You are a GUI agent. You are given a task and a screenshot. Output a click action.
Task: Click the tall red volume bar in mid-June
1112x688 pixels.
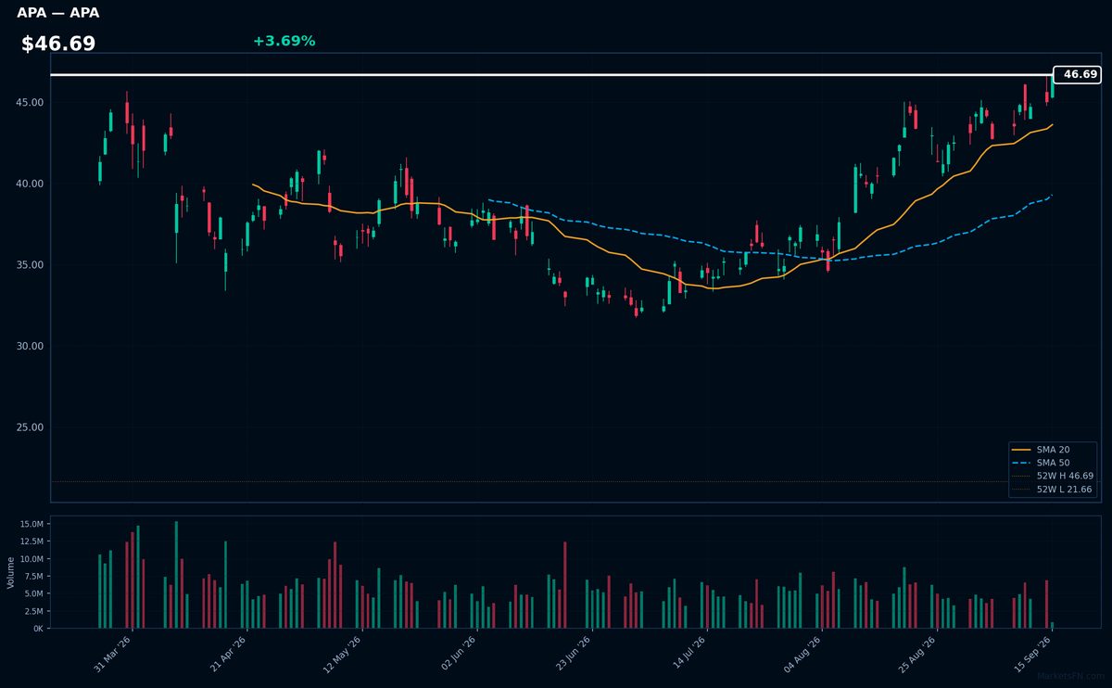click(x=564, y=585)
